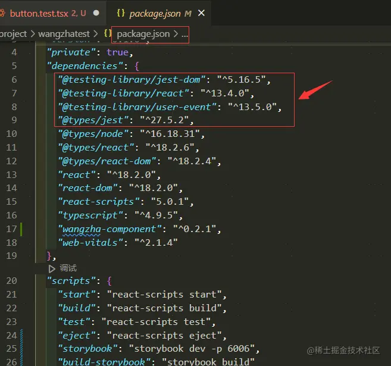
Task: Click line number 4 in the gutter
Action: pos(14,52)
